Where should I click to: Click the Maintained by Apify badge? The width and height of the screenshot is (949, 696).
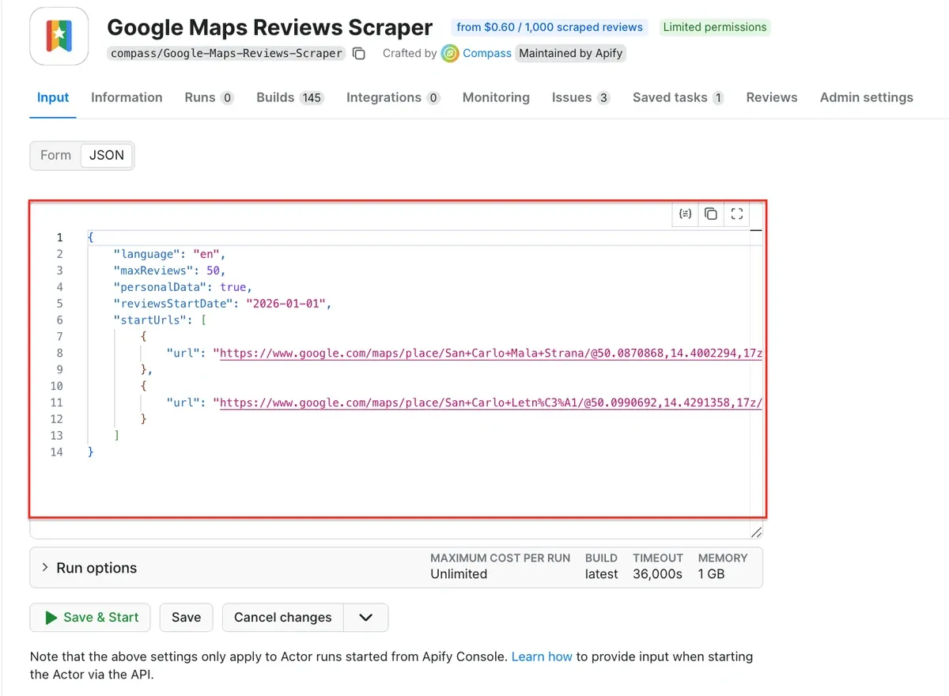point(571,54)
